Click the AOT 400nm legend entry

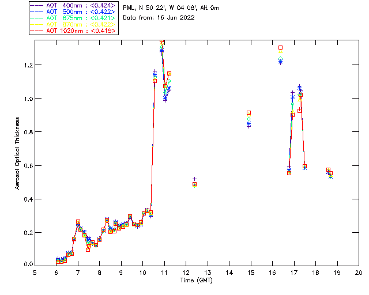click(x=73, y=5)
